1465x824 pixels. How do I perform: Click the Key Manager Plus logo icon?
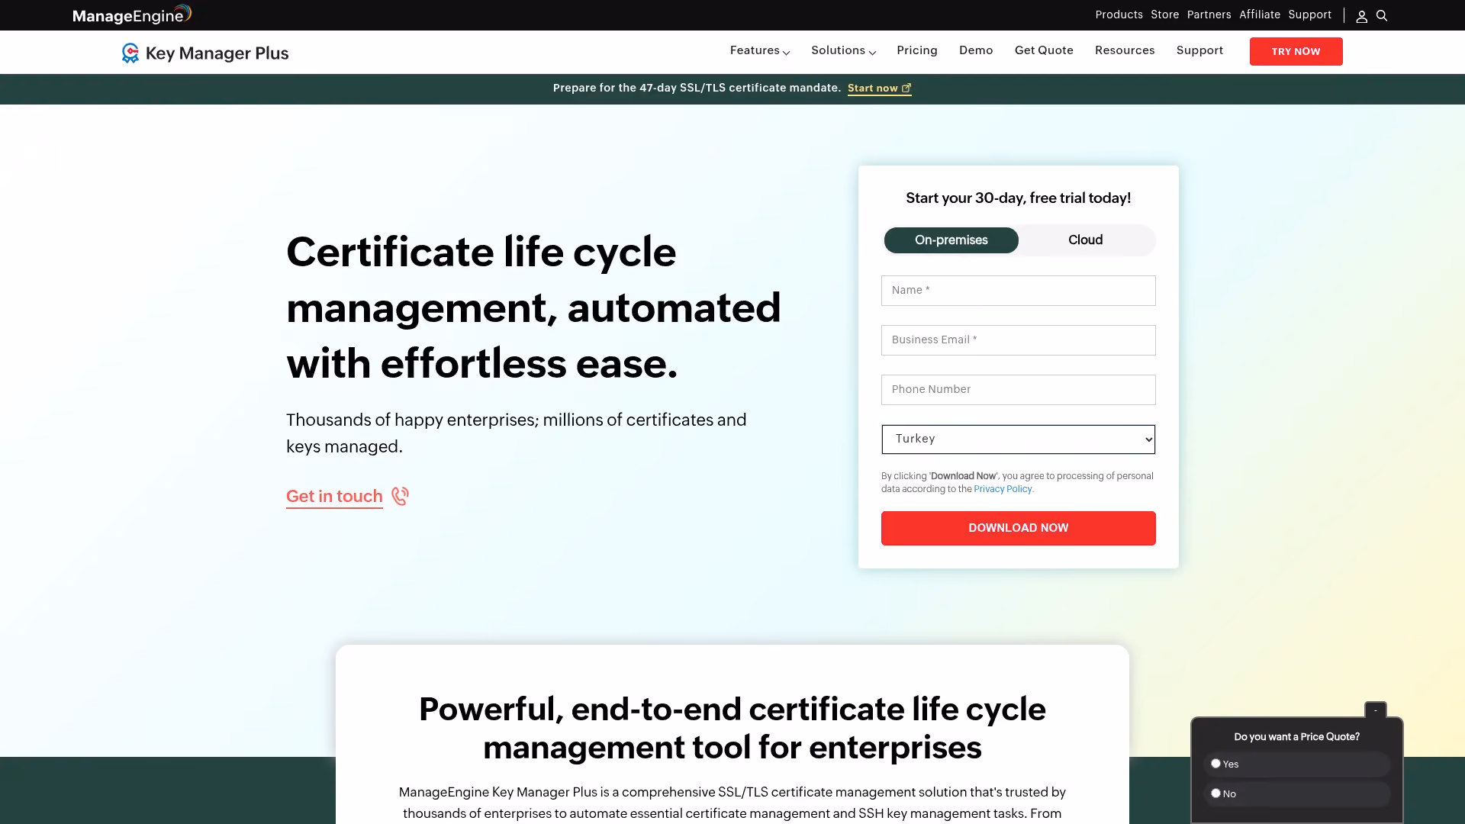[130, 53]
